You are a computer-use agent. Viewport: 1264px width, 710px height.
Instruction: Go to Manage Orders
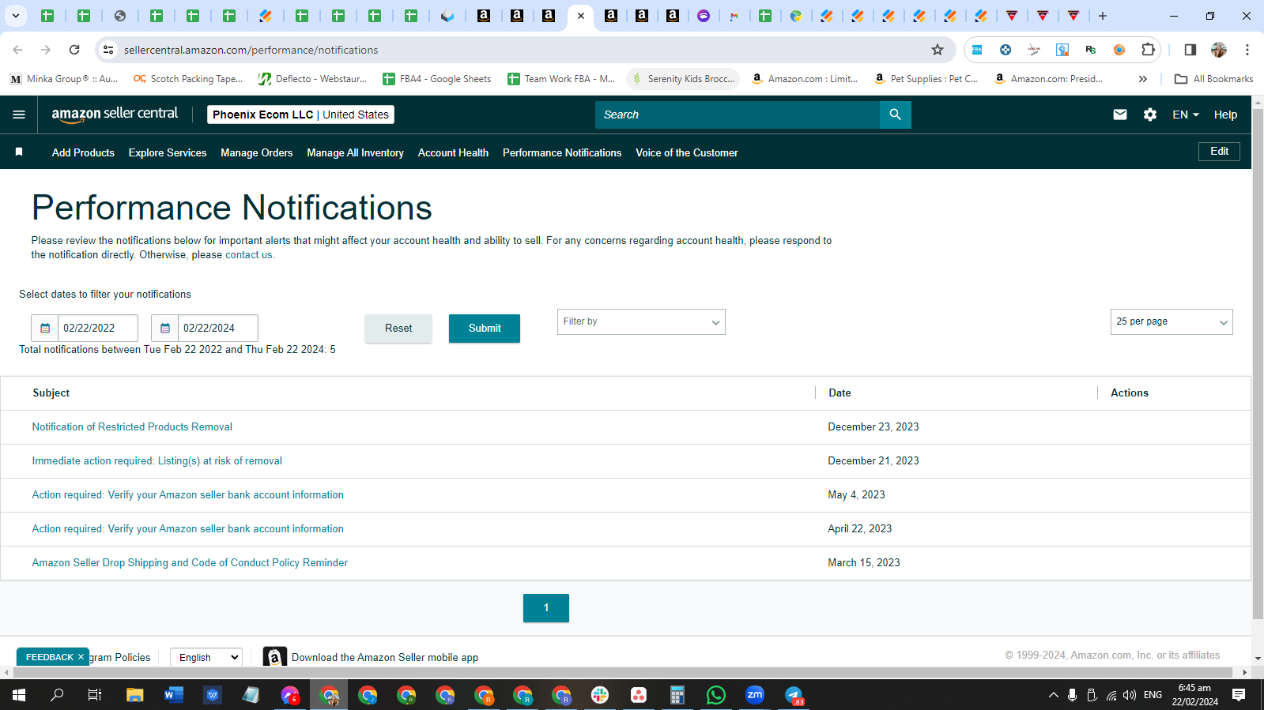(256, 152)
